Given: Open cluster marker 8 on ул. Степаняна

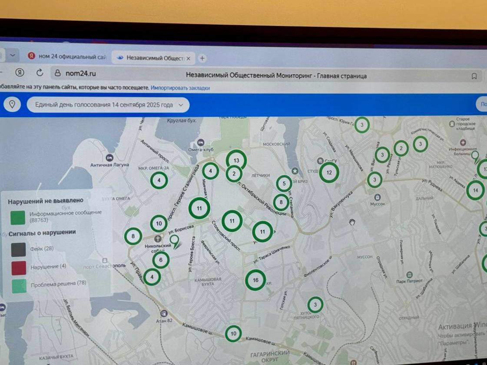Looking at the screenshot, I should tap(281, 202).
